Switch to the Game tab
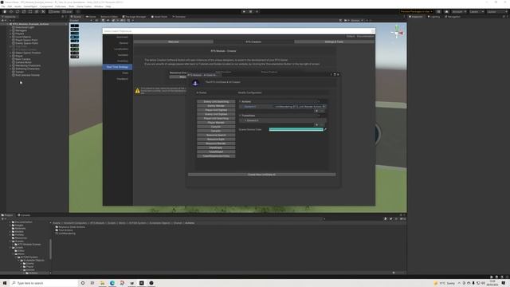 [91, 17]
